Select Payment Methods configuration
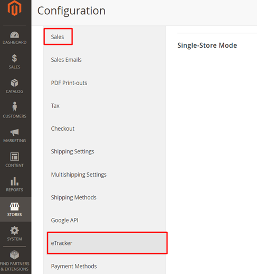This screenshot has height=274, width=257. click(74, 266)
